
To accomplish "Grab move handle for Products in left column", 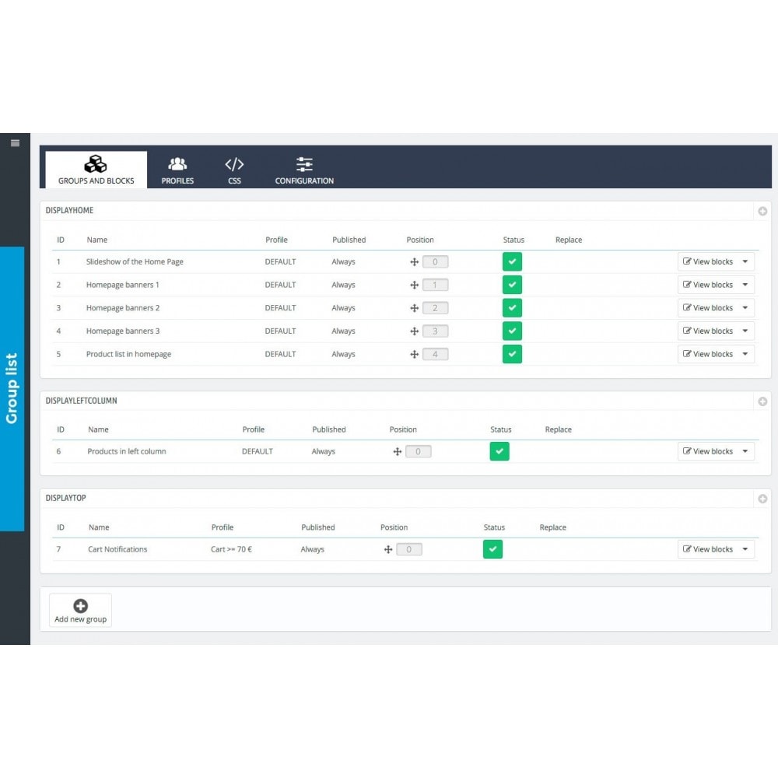I will click(398, 451).
